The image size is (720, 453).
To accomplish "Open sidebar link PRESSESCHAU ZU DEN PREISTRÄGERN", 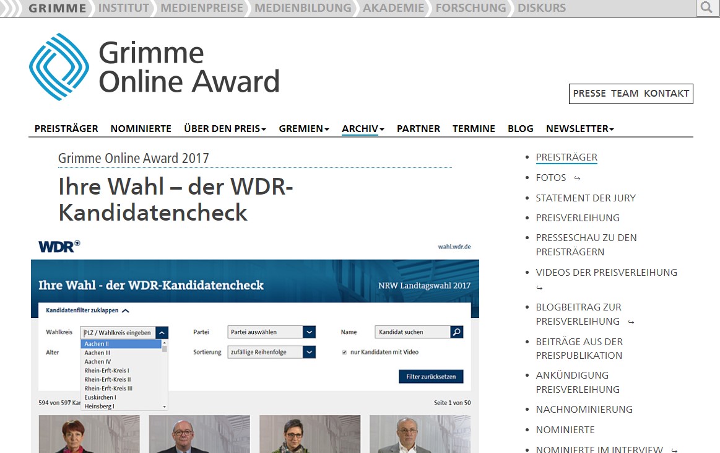I will tap(586, 245).
